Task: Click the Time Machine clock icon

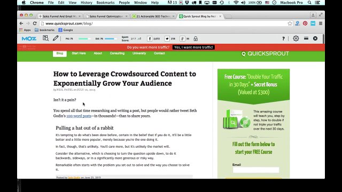Action: click(222, 3)
